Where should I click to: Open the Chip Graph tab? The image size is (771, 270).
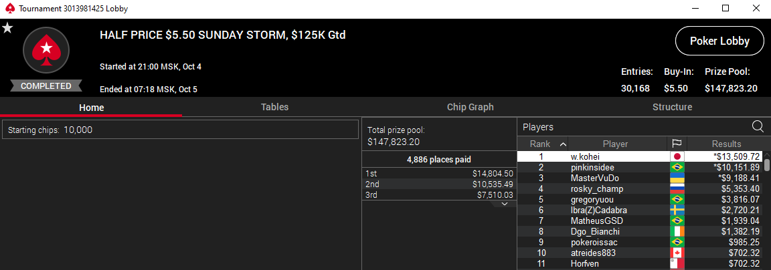tap(470, 107)
